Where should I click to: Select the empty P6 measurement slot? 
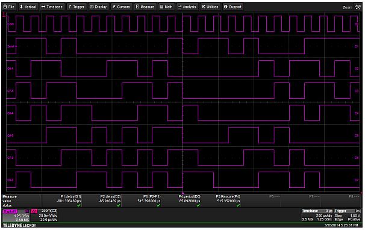click(261, 201)
